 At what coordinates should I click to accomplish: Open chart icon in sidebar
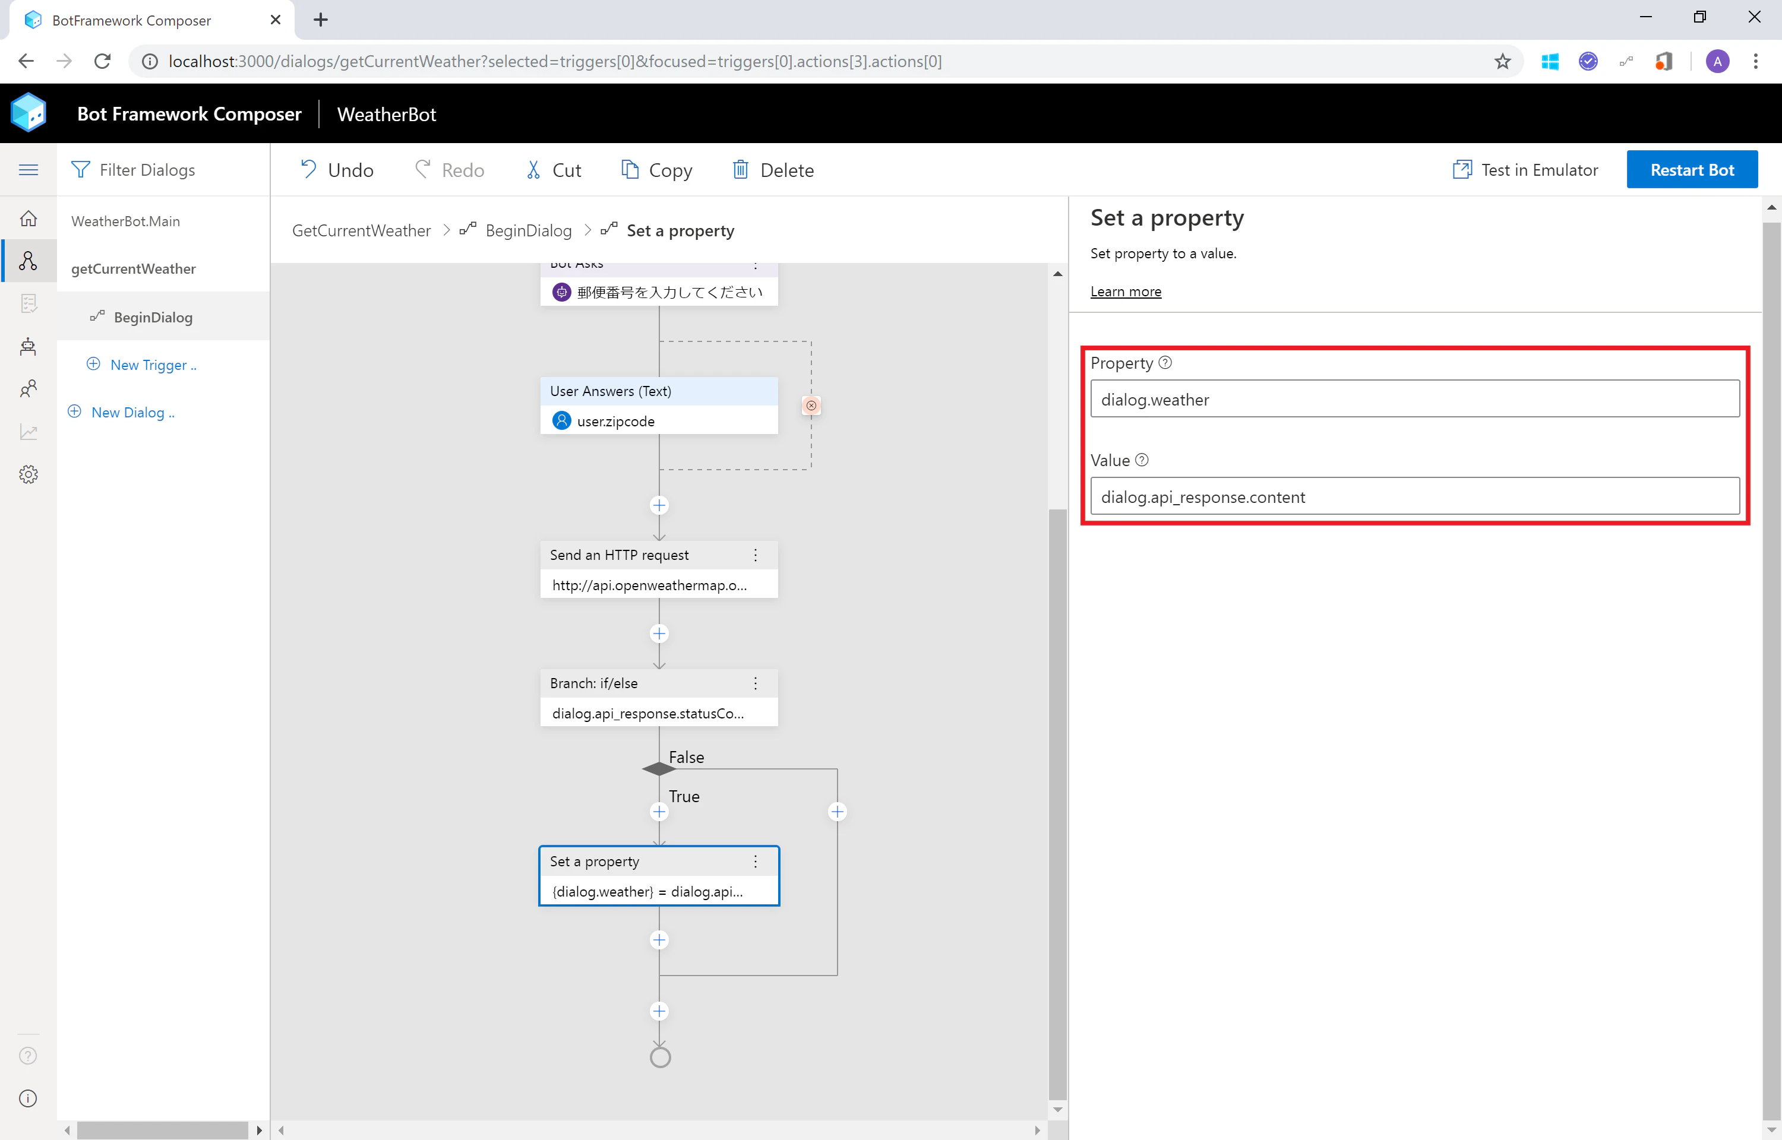pos(28,432)
